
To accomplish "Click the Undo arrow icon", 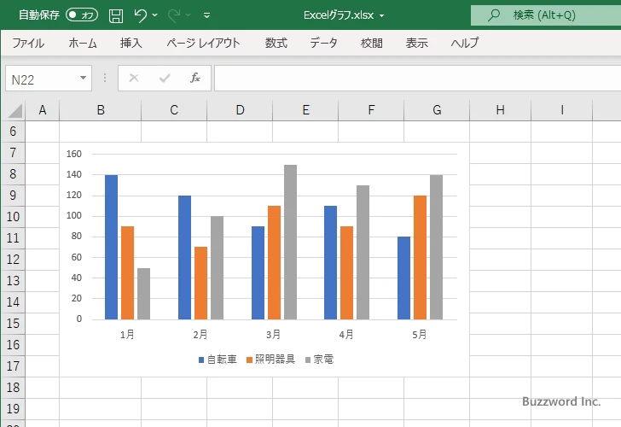I will (x=140, y=15).
